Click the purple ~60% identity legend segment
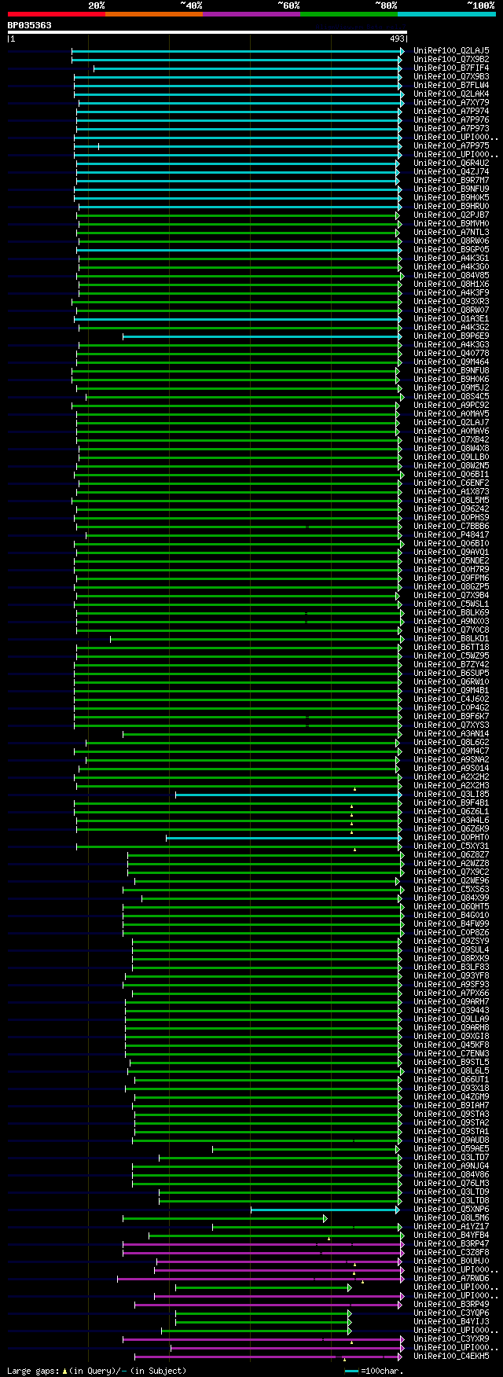This screenshot has height=1377, width=503. (251, 14)
